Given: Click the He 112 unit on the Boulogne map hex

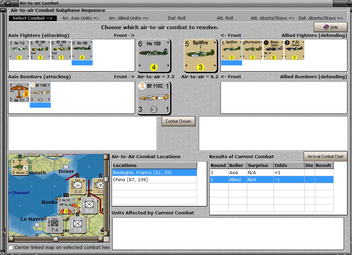Looking at the screenshot, I should [x=67, y=205].
